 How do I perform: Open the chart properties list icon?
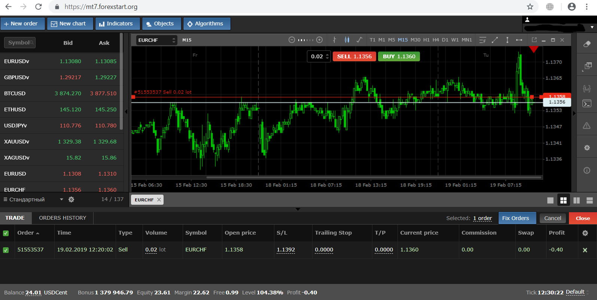(483, 40)
